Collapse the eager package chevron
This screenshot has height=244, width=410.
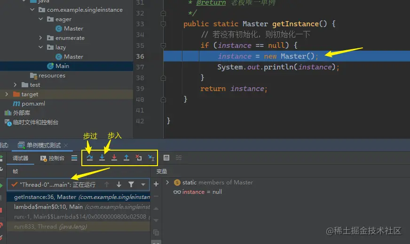(41, 19)
